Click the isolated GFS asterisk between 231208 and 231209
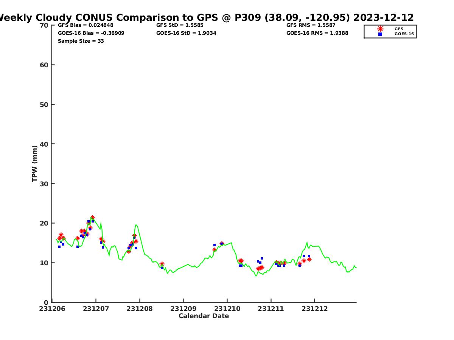Image resolution: width=454 pixels, height=340 pixels. pos(162,264)
